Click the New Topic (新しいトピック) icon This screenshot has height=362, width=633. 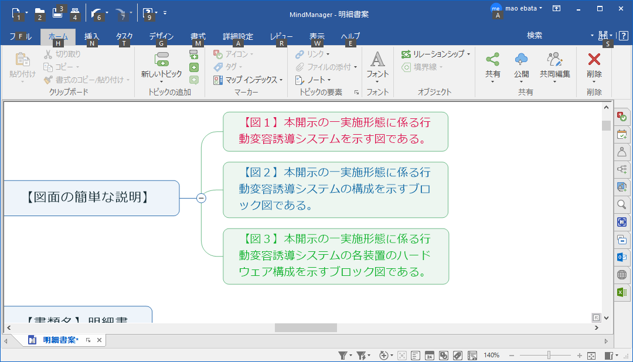(161, 59)
